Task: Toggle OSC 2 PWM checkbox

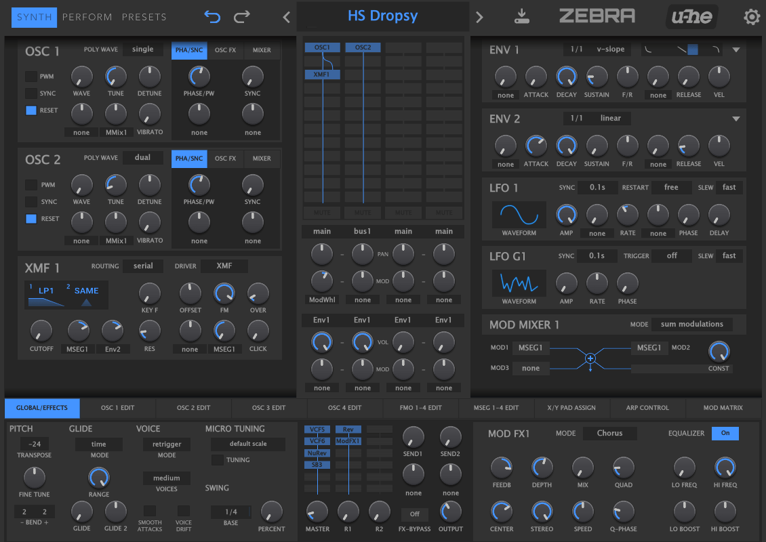Action: point(31,184)
